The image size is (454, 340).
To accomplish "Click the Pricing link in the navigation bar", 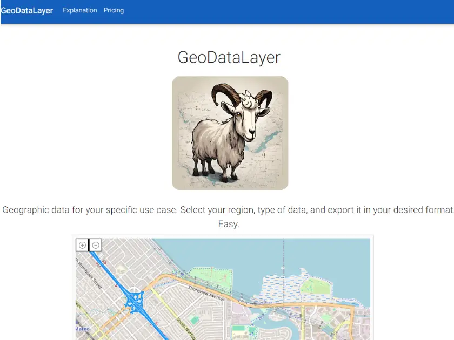I will [113, 10].
